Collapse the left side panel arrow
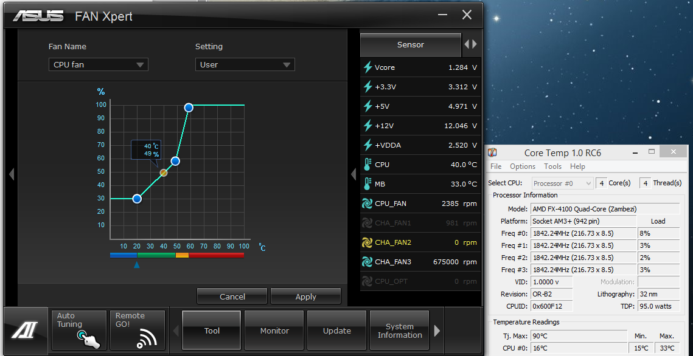This screenshot has height=356, width=693. click(x=12, y=174)
